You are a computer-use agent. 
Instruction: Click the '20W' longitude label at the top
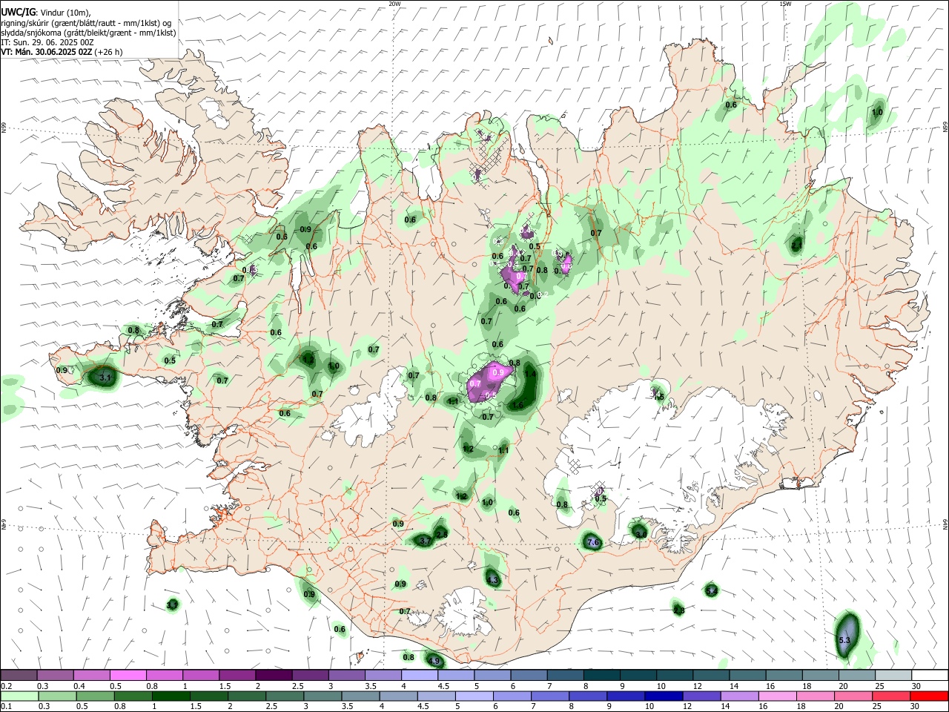(394, 4)
